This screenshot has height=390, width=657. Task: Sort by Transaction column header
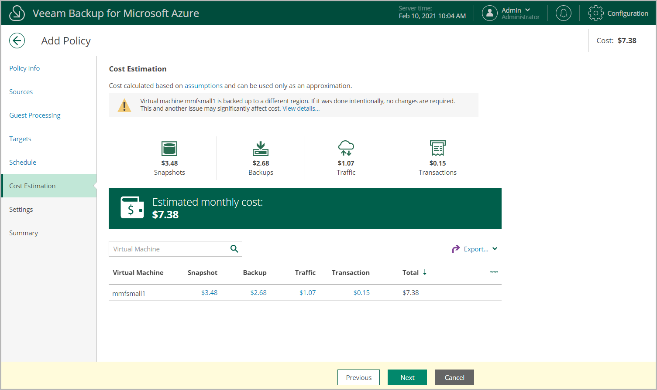[x=351, y=273]
